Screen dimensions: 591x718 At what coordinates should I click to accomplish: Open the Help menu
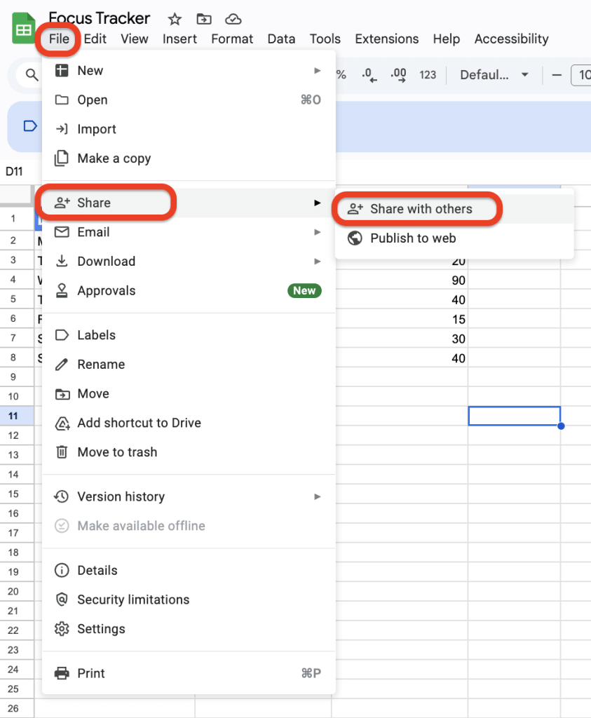(x=447, y=39)
